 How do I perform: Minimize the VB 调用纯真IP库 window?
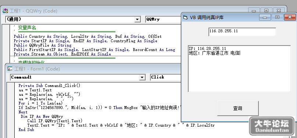click(265, 17)
